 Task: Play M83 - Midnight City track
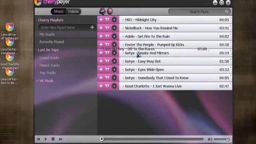(x=114, y=20)
